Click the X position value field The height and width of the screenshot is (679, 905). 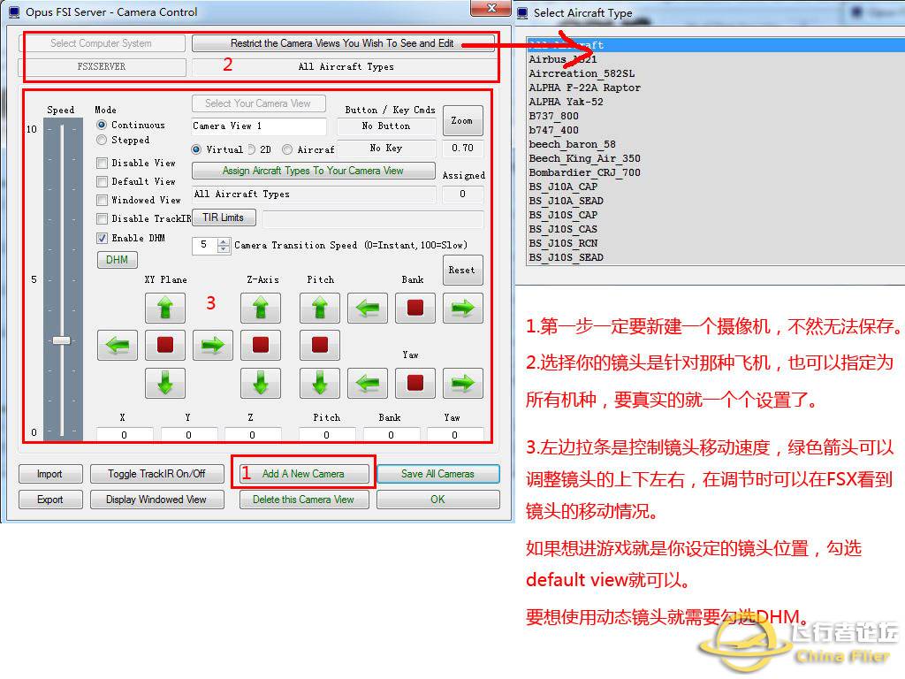point(124,435)
